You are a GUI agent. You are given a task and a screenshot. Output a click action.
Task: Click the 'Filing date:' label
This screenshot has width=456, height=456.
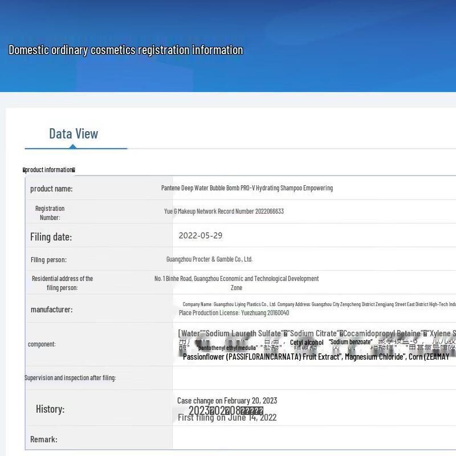tap(51, 237)
